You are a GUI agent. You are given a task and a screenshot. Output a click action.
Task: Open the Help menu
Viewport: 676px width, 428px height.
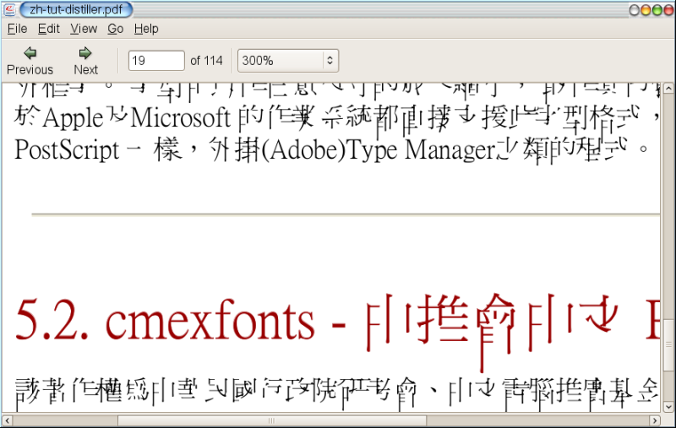click(146, 29)
